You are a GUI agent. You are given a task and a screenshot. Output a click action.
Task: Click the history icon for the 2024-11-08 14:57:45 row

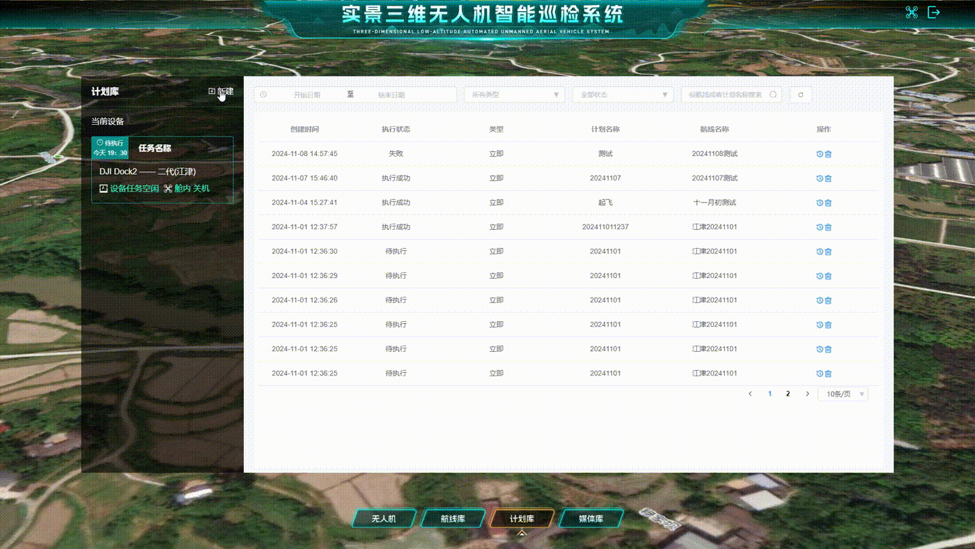click(820, 154)
